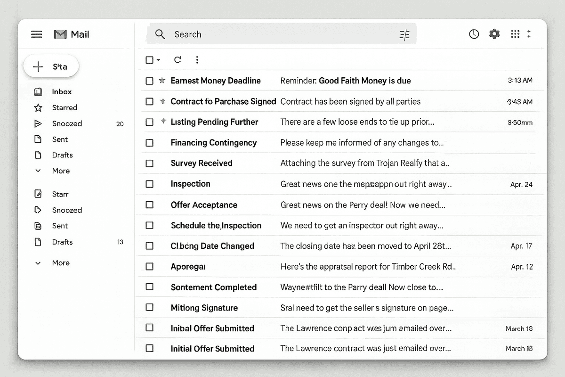Tick the checkbox for Survey Received

point(149,163)
